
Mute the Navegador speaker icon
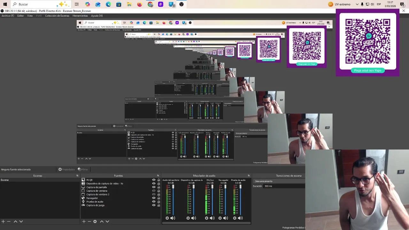coord(225,218)
